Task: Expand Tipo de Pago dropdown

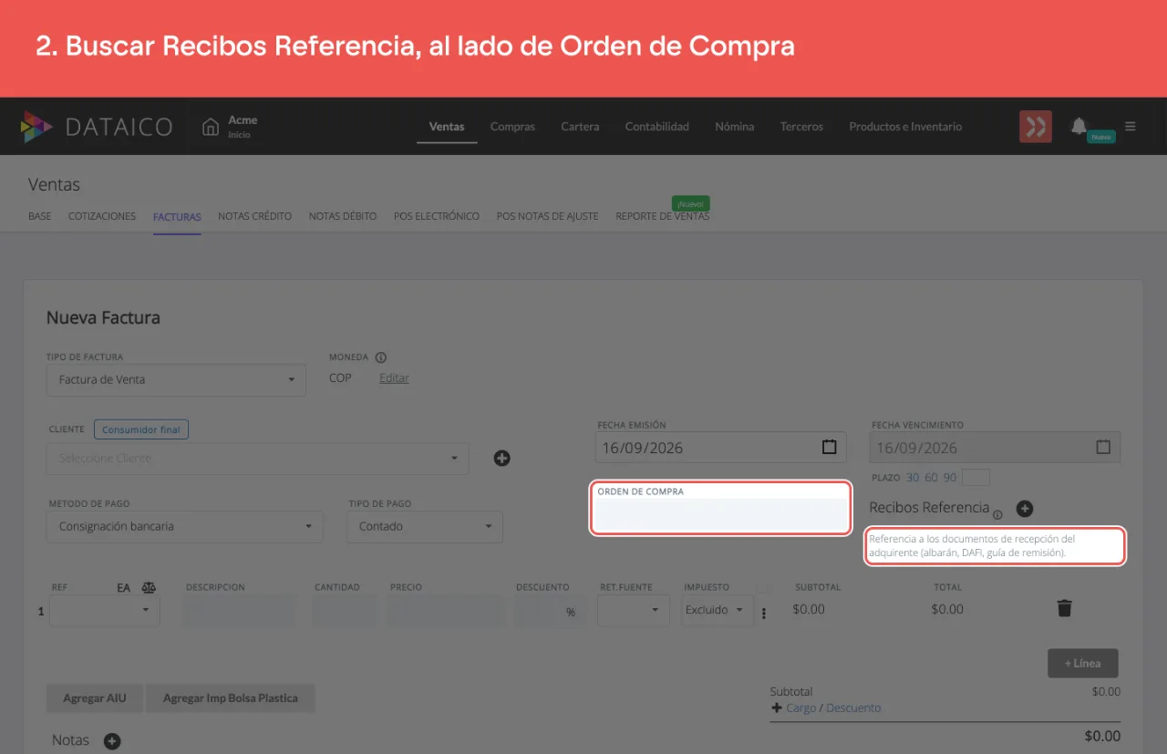Action: click(425, 526)
